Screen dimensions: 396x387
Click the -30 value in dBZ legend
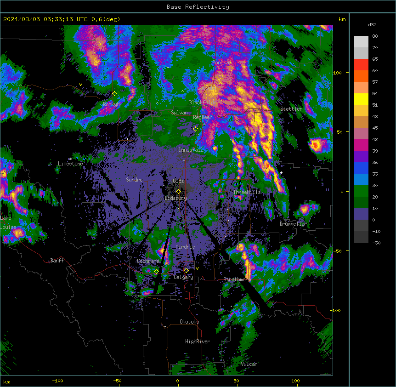pyautogui.click(x=376, y=243)
